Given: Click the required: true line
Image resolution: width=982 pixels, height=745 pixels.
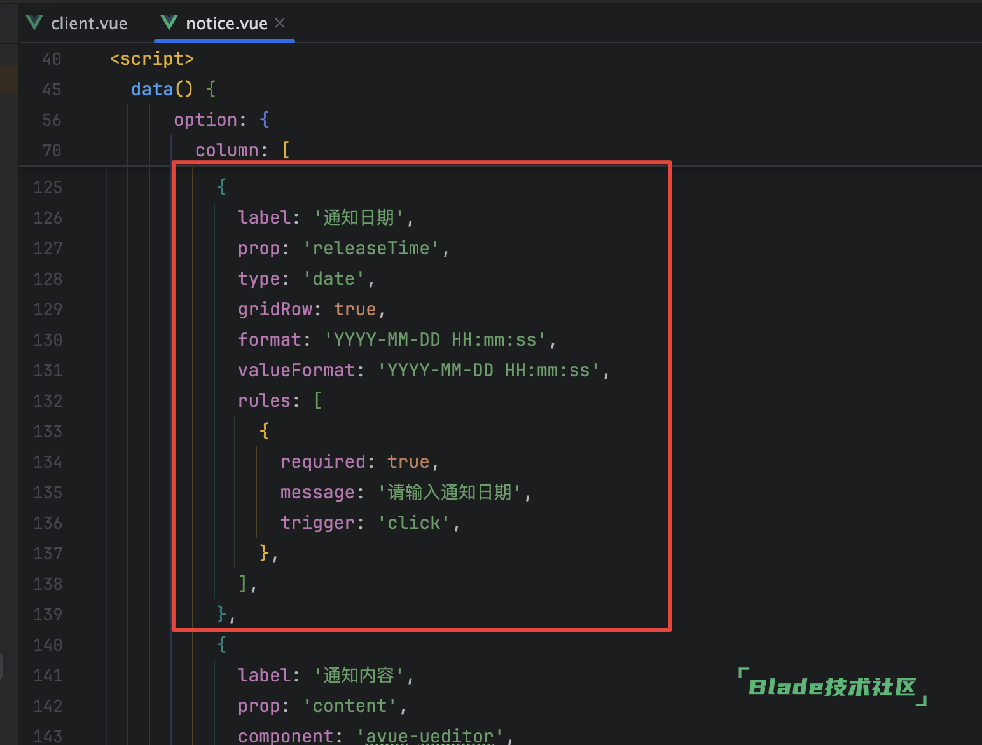Looking at the screenshot, I should (x=360, y=462).
